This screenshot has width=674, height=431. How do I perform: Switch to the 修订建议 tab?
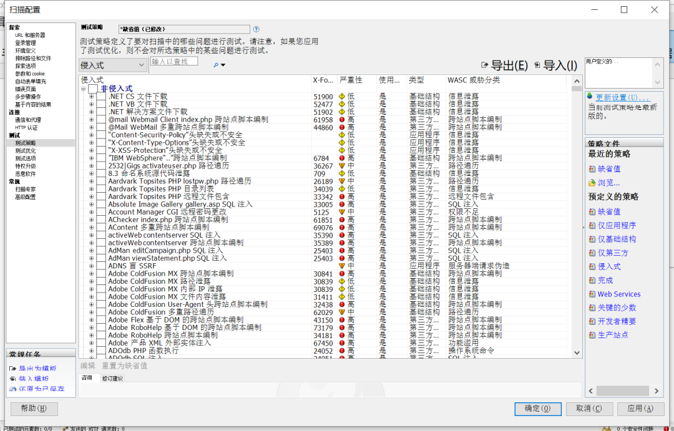[x=113, y=377]
